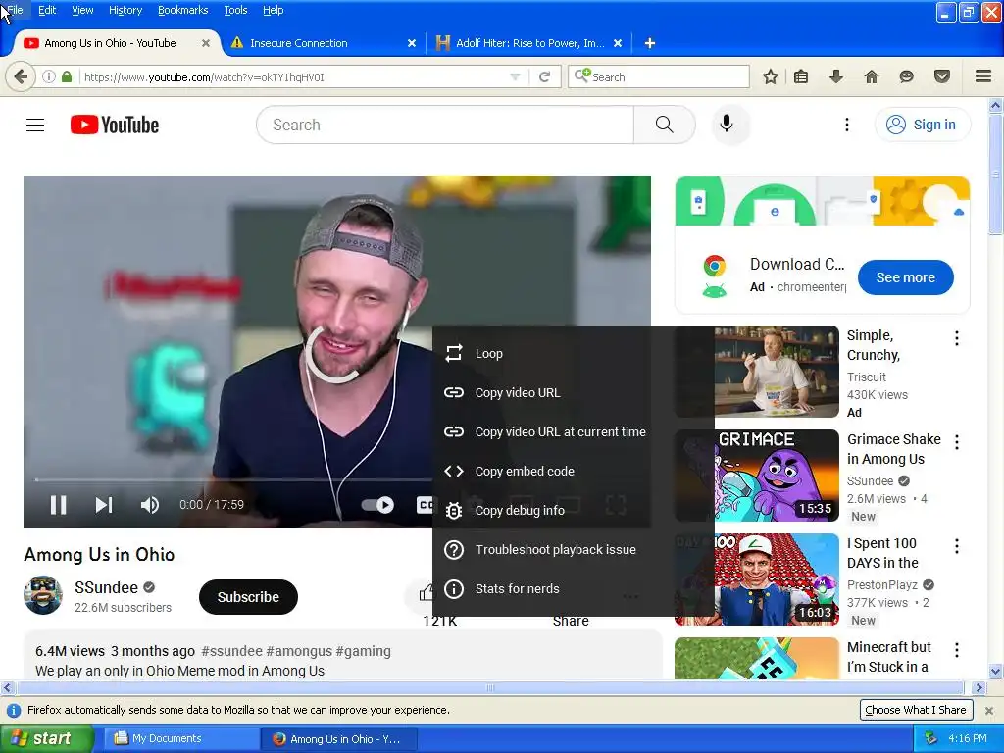Toggle autoplay switch in player
This screenshot has width=1004, height=753.
coord(377,505)
